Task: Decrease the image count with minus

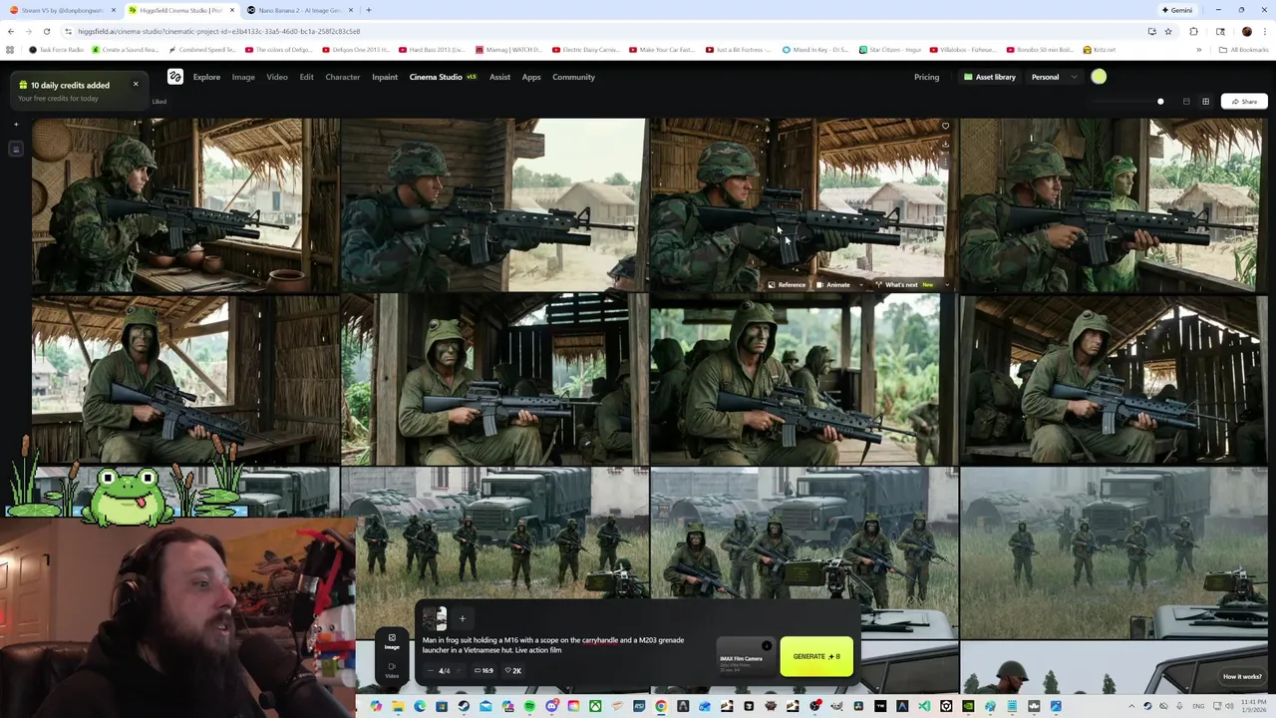Action: click(430, 671)
